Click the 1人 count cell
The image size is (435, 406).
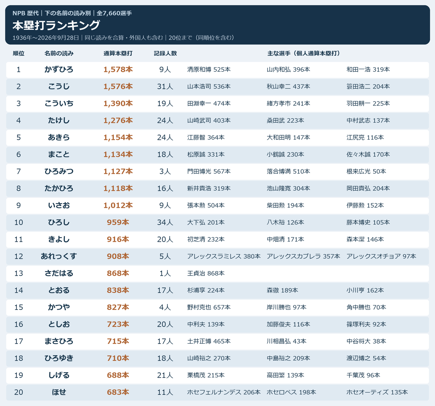(165, 273)
